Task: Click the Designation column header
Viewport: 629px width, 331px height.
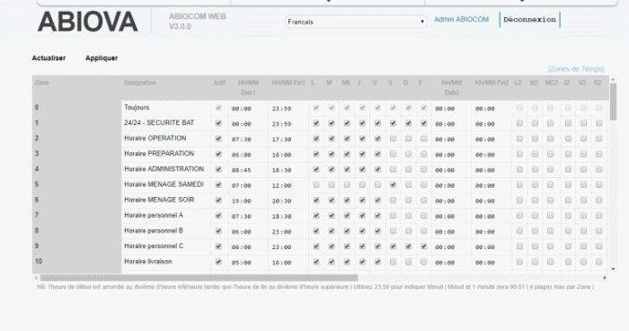Action: (139, 83)
